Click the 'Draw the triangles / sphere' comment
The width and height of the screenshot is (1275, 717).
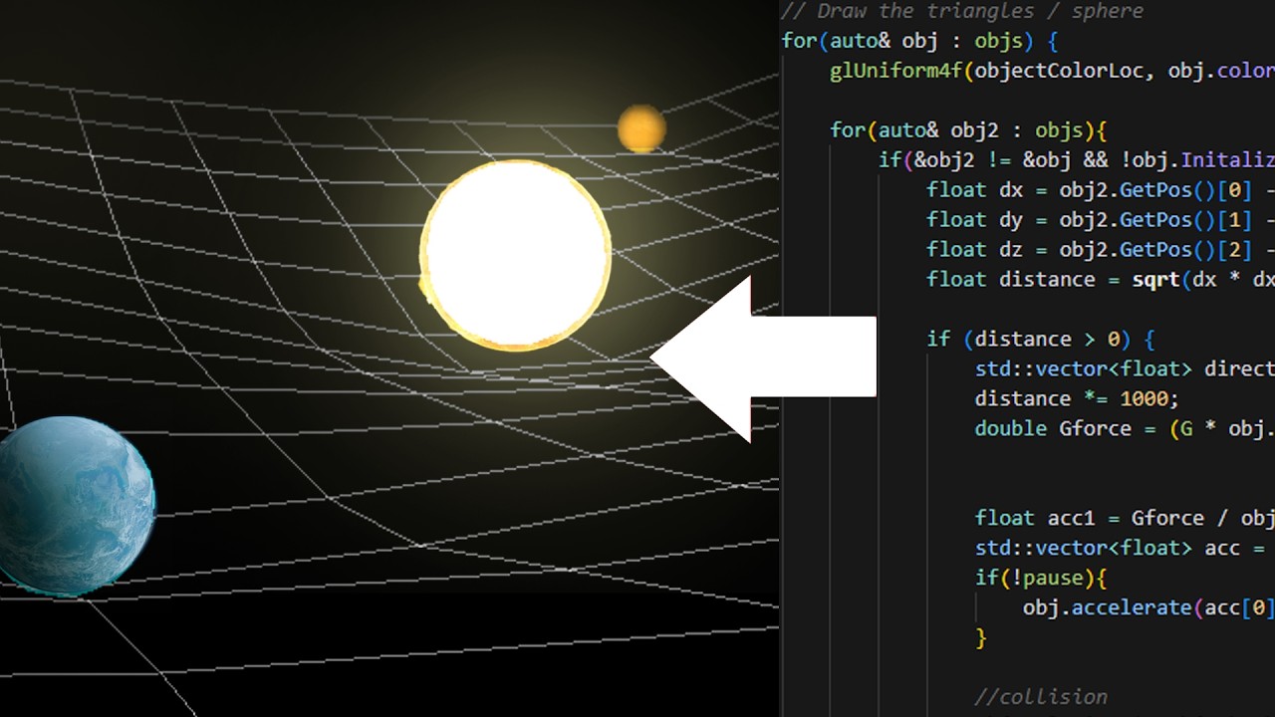click(x=961, y=11)
